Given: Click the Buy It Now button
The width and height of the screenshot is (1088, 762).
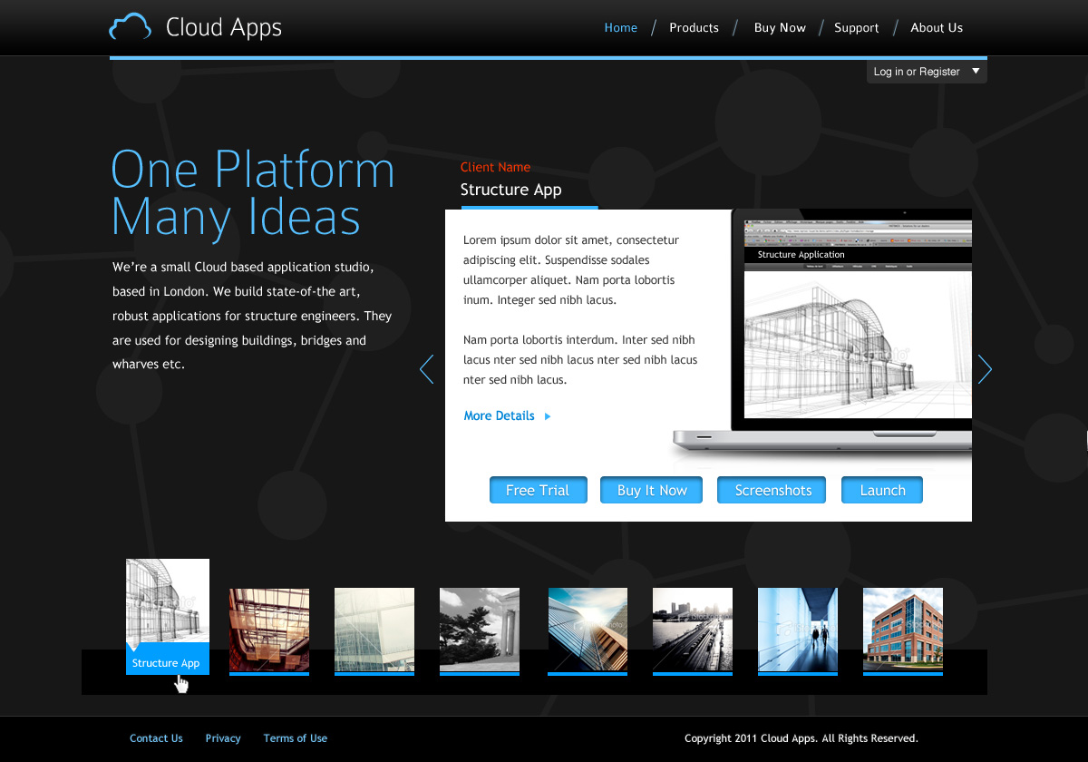Looking at the screenshot, I should 651,490.
